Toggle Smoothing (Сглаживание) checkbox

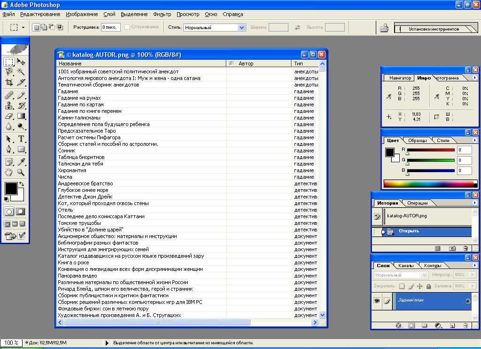[x=127, y=27]
